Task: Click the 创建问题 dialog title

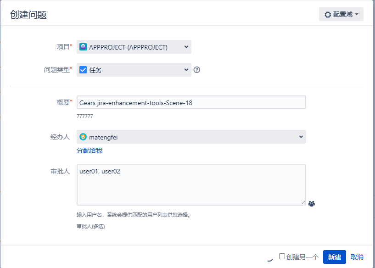Action: point(28,15)
